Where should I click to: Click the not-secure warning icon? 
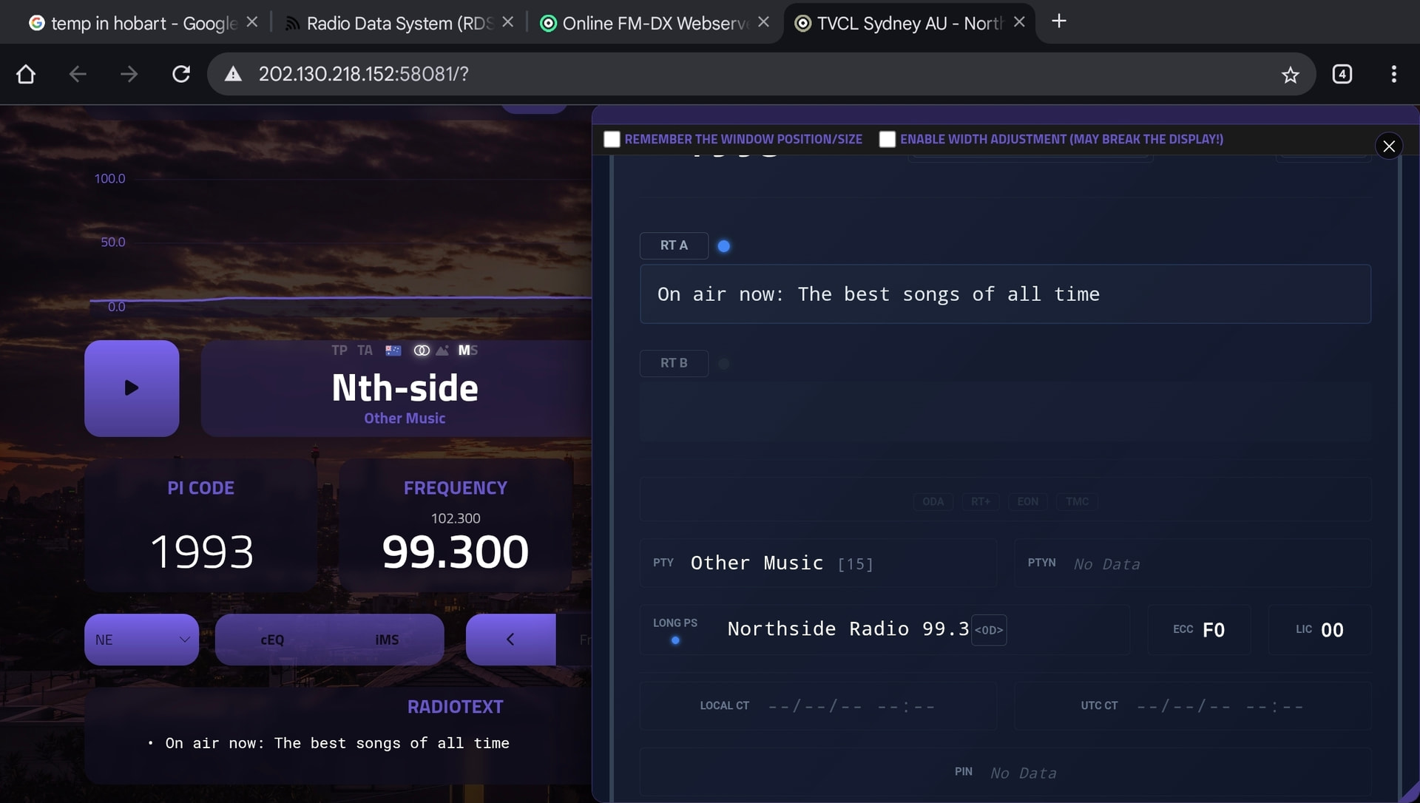(234, 74)
